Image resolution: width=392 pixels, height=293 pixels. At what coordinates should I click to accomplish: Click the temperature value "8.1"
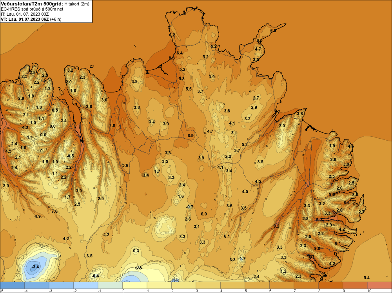pos(338,243)
